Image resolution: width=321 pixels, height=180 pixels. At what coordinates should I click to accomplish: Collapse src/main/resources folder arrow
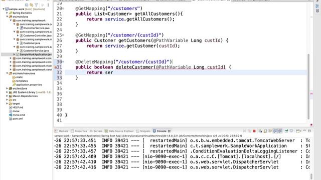coord(7,73)
